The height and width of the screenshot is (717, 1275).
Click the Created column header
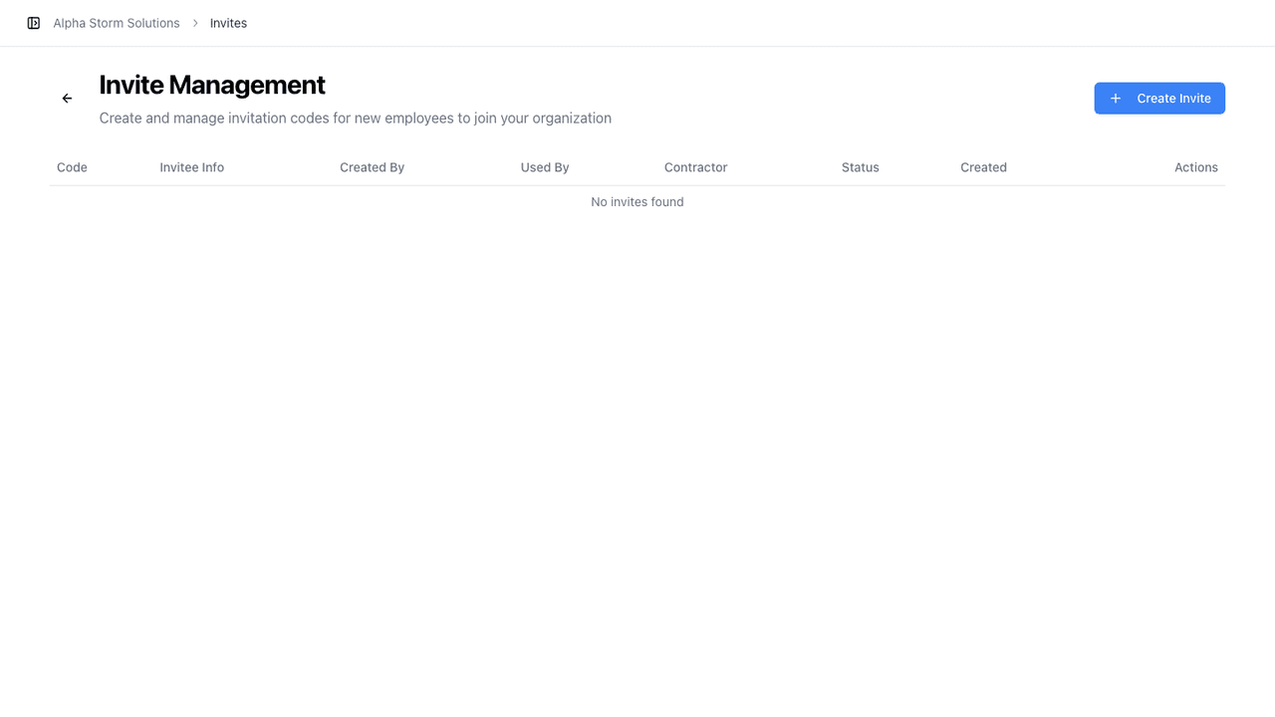(984, 167)
